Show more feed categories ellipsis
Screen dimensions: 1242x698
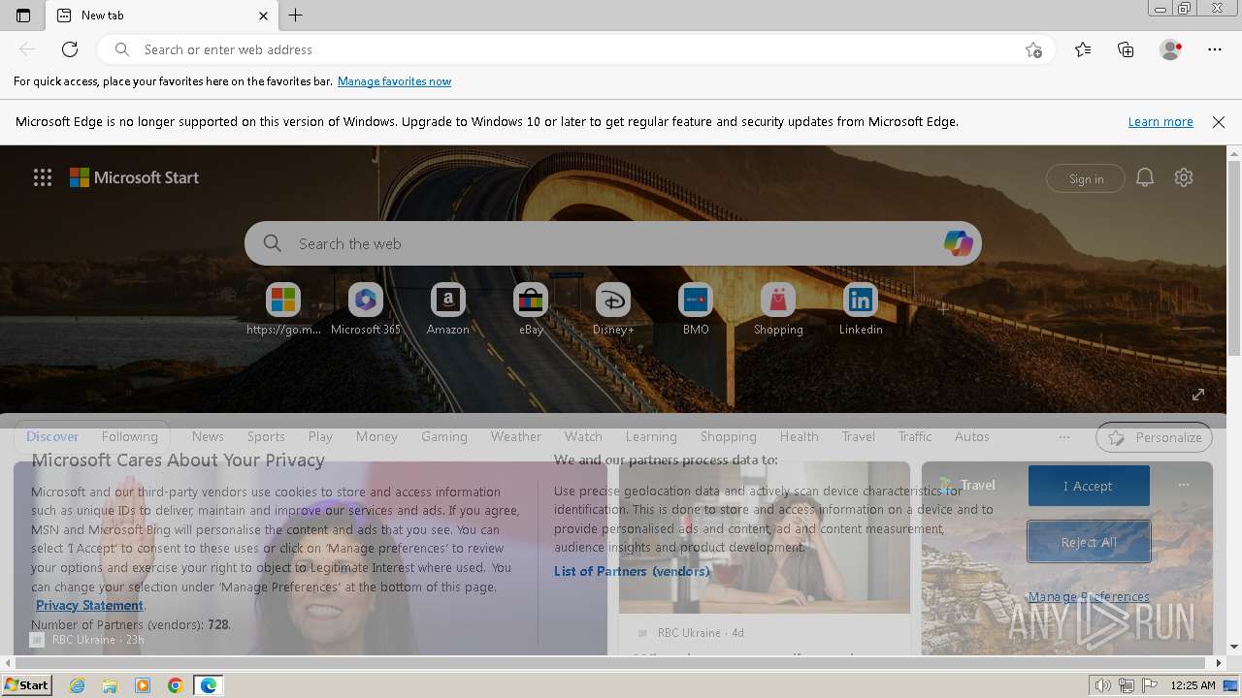(1064, 437)
